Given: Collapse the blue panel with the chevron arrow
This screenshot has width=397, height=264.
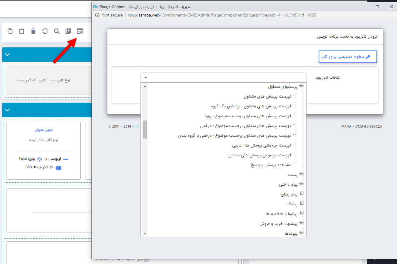Looking at the screenshot, I should 7,54.
